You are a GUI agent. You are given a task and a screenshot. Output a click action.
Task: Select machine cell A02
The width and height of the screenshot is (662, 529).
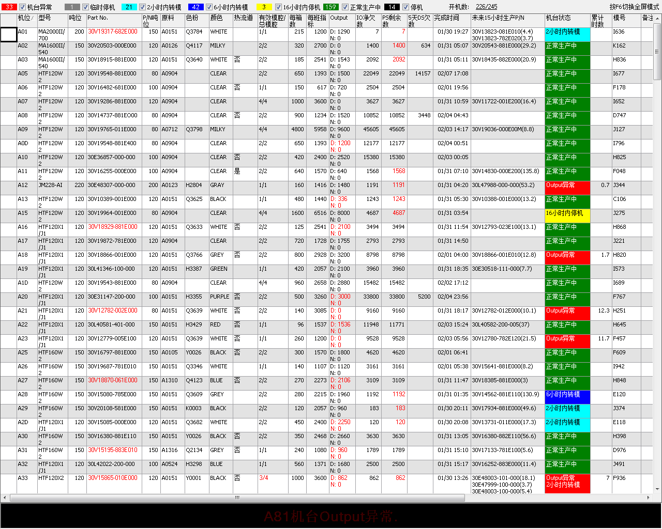27,49
